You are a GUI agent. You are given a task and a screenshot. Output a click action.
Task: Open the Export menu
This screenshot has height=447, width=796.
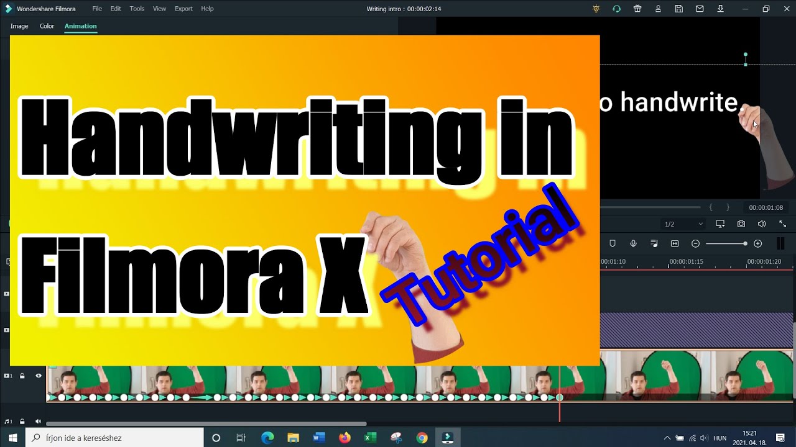tap(183, 9)
